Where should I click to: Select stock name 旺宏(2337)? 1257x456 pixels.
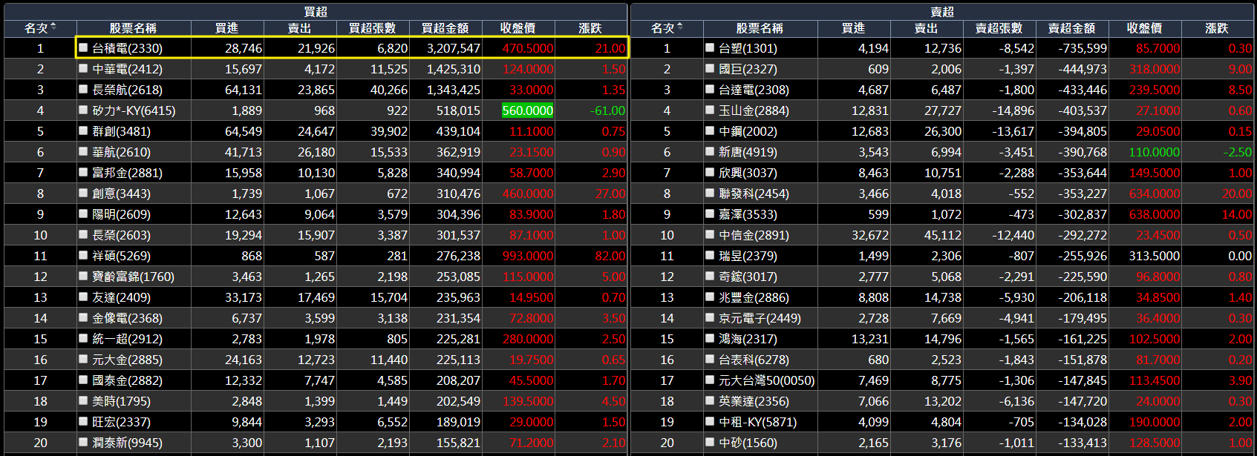click(x=121, y=422)
